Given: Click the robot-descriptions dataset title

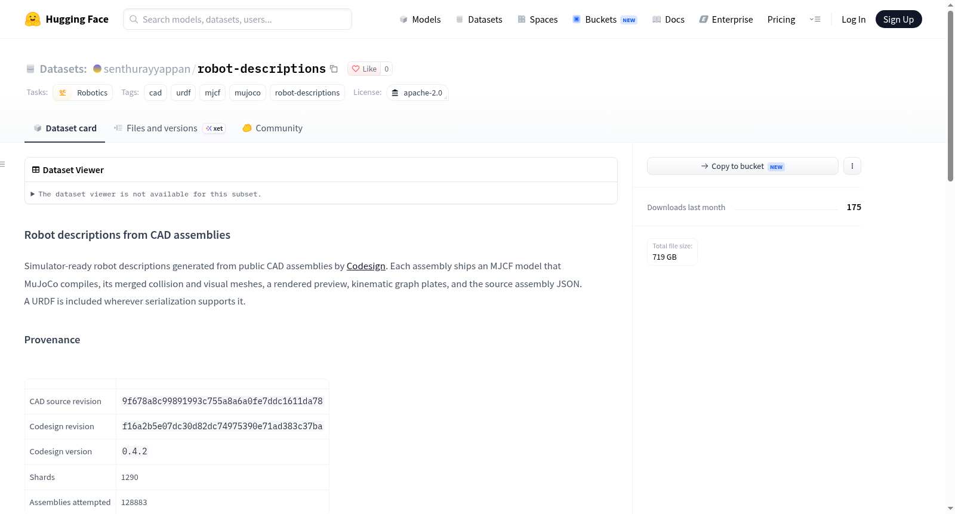Looking at the screenshot, I should (x=261, y=69).
